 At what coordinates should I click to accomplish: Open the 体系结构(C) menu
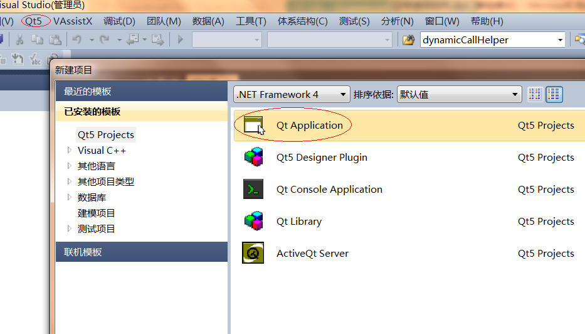[x=303, y=21]
